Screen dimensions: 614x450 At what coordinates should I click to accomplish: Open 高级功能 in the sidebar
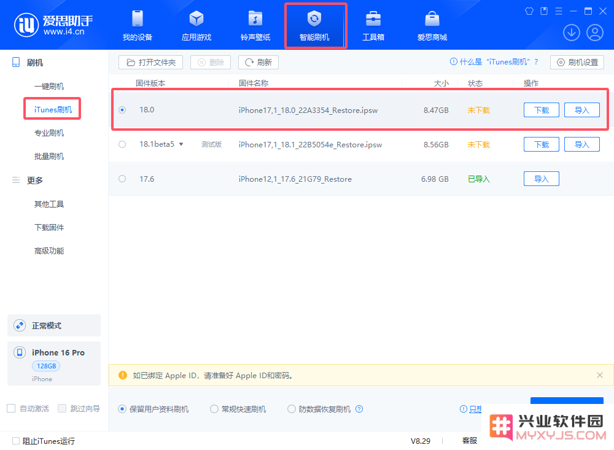[49, 250]
